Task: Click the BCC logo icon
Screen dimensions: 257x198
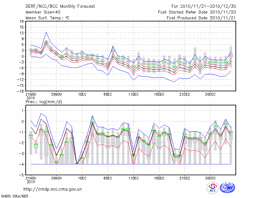Action: pyautogui.click(x=213, y=188)
